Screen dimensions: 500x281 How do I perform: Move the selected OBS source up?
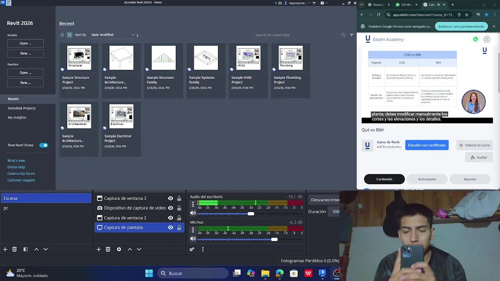coord(130,249)
